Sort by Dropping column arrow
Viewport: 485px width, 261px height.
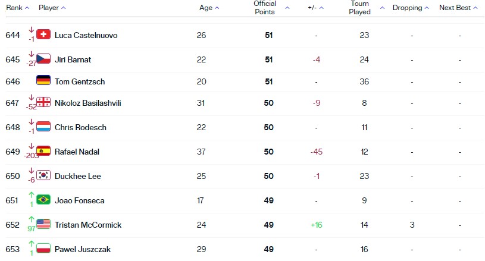pos(427,8)
